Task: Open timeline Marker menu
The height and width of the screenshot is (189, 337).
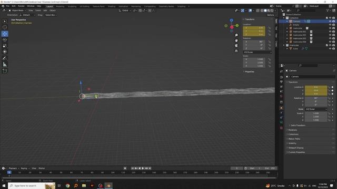Action: [42, 168]
